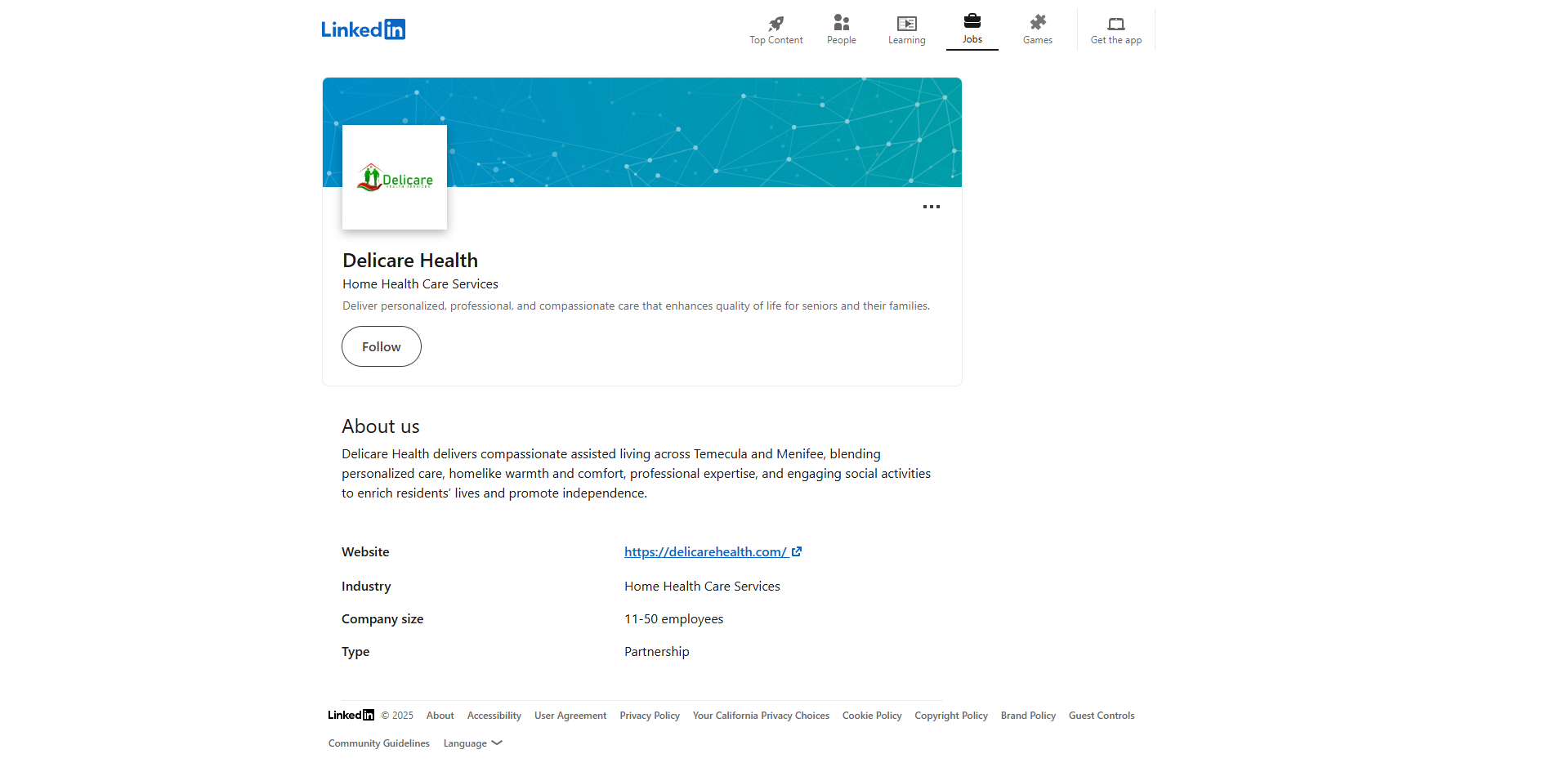The width and height of the screenshot is (1551, 763).
Task: Expand the Language dropdown
Action: [472, 743]
